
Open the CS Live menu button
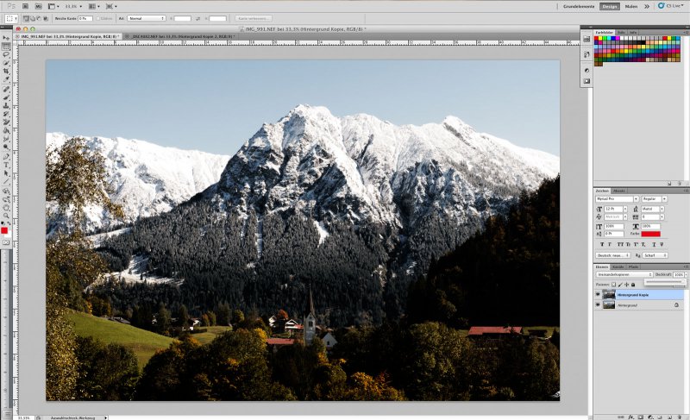coord(672,5)
